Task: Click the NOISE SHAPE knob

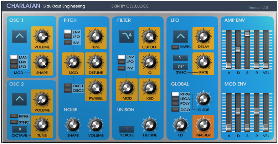Action: pos(73,125)
